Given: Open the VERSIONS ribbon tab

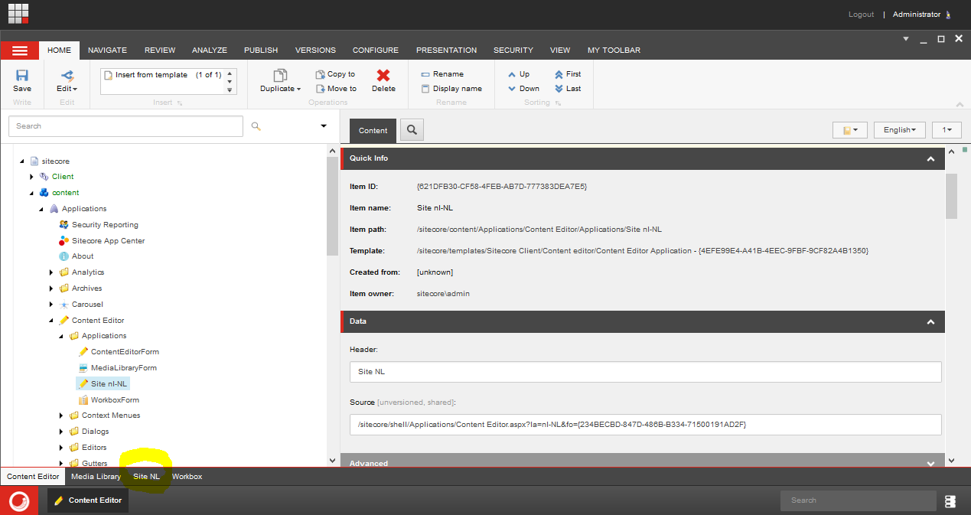Looking at the screenshot, I should pos(315,51).
